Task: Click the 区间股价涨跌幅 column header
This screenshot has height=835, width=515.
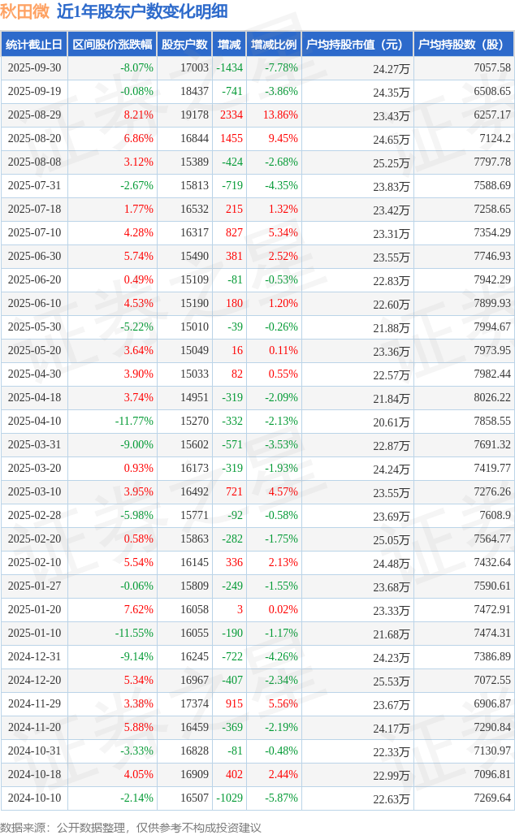Action: 111,45
